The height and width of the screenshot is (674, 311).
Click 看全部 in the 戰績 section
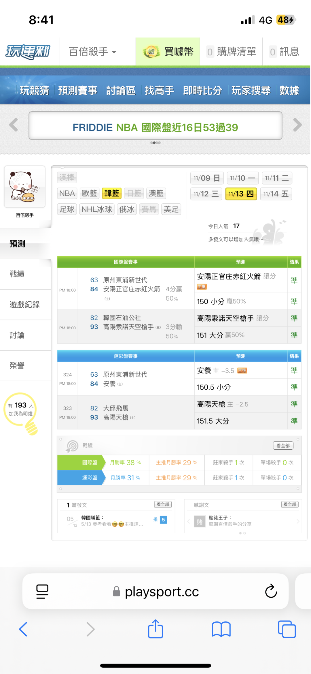283,446
